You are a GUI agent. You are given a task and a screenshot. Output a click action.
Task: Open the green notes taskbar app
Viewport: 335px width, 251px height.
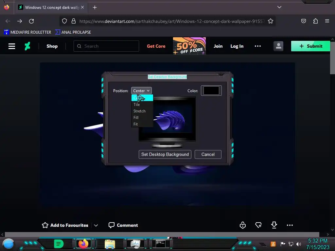59,243
